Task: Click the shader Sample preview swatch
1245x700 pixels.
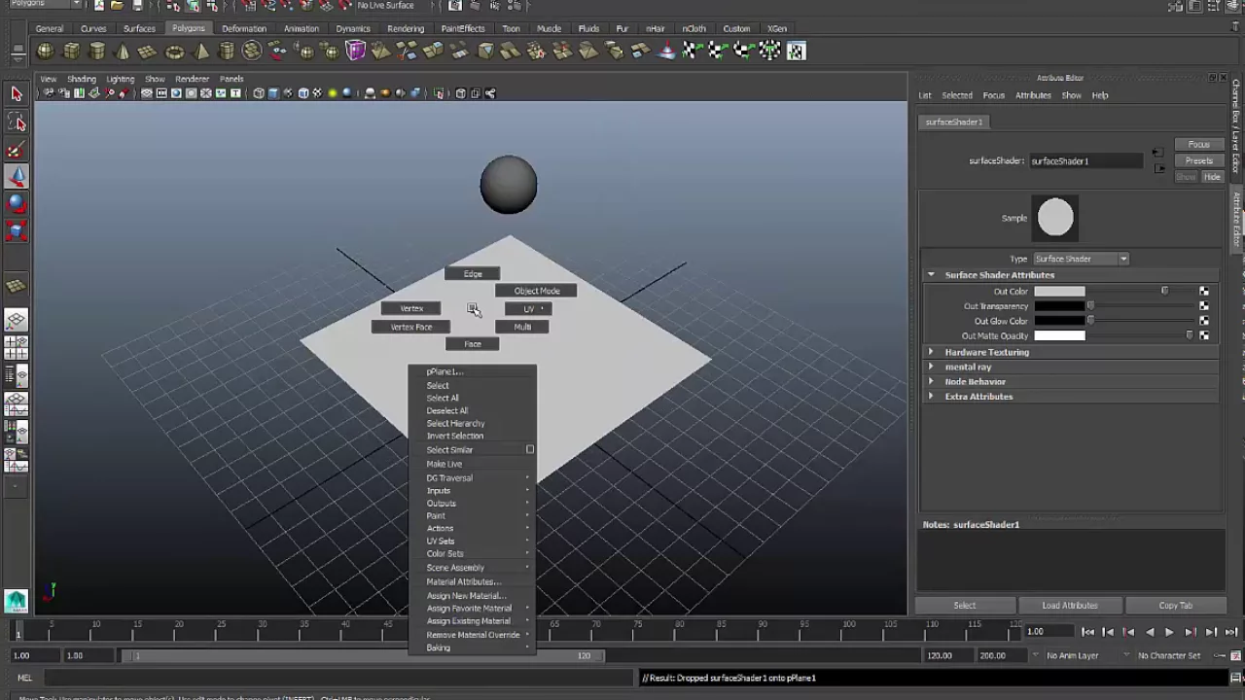Action: (1055, 218)
